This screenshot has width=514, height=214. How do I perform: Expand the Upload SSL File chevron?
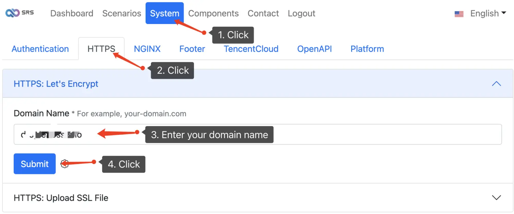(x=496, y=198)
